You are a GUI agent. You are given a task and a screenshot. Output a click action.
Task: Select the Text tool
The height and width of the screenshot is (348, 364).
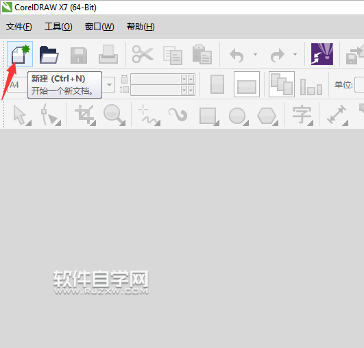[302, 115]
